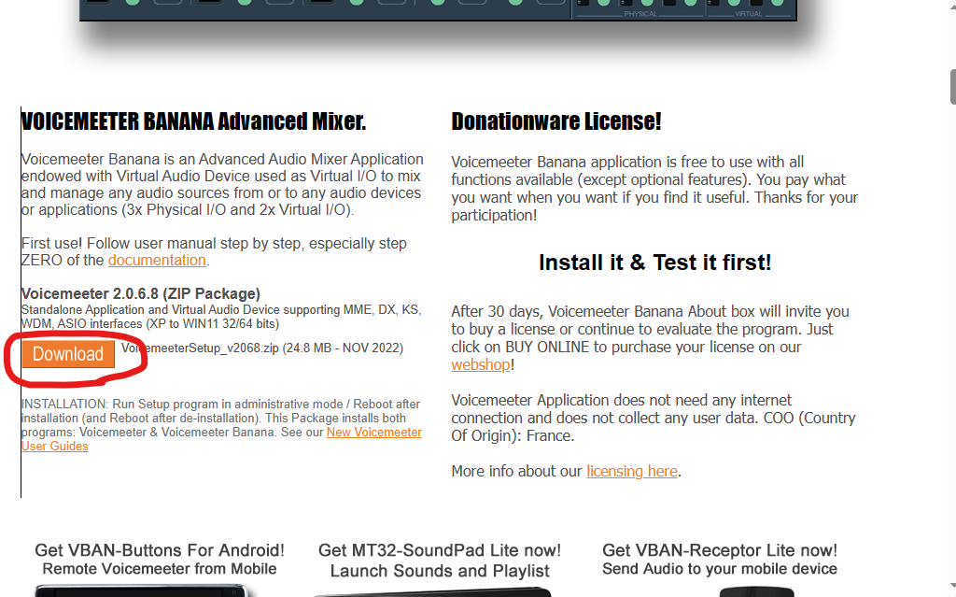
Task: Open the licensing here link
Action: click(631, 471)
